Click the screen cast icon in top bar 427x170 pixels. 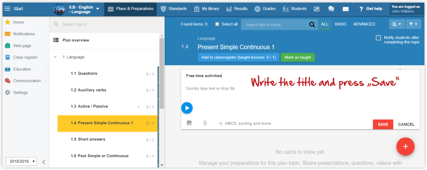[x=316, y=9]
